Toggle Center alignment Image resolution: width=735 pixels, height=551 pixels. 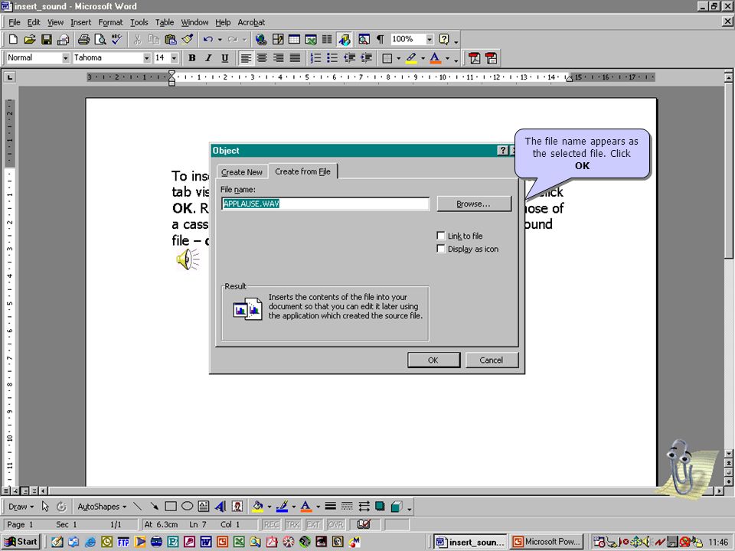click(262, 58)
